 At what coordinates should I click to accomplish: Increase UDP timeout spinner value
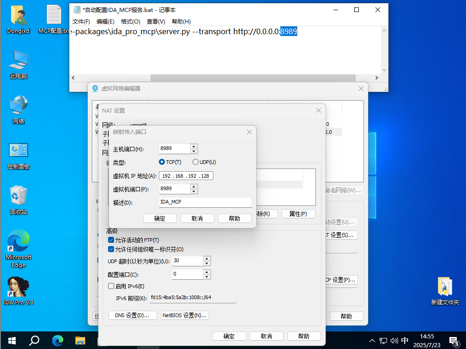pyautogui.click(x=206, y=259)
